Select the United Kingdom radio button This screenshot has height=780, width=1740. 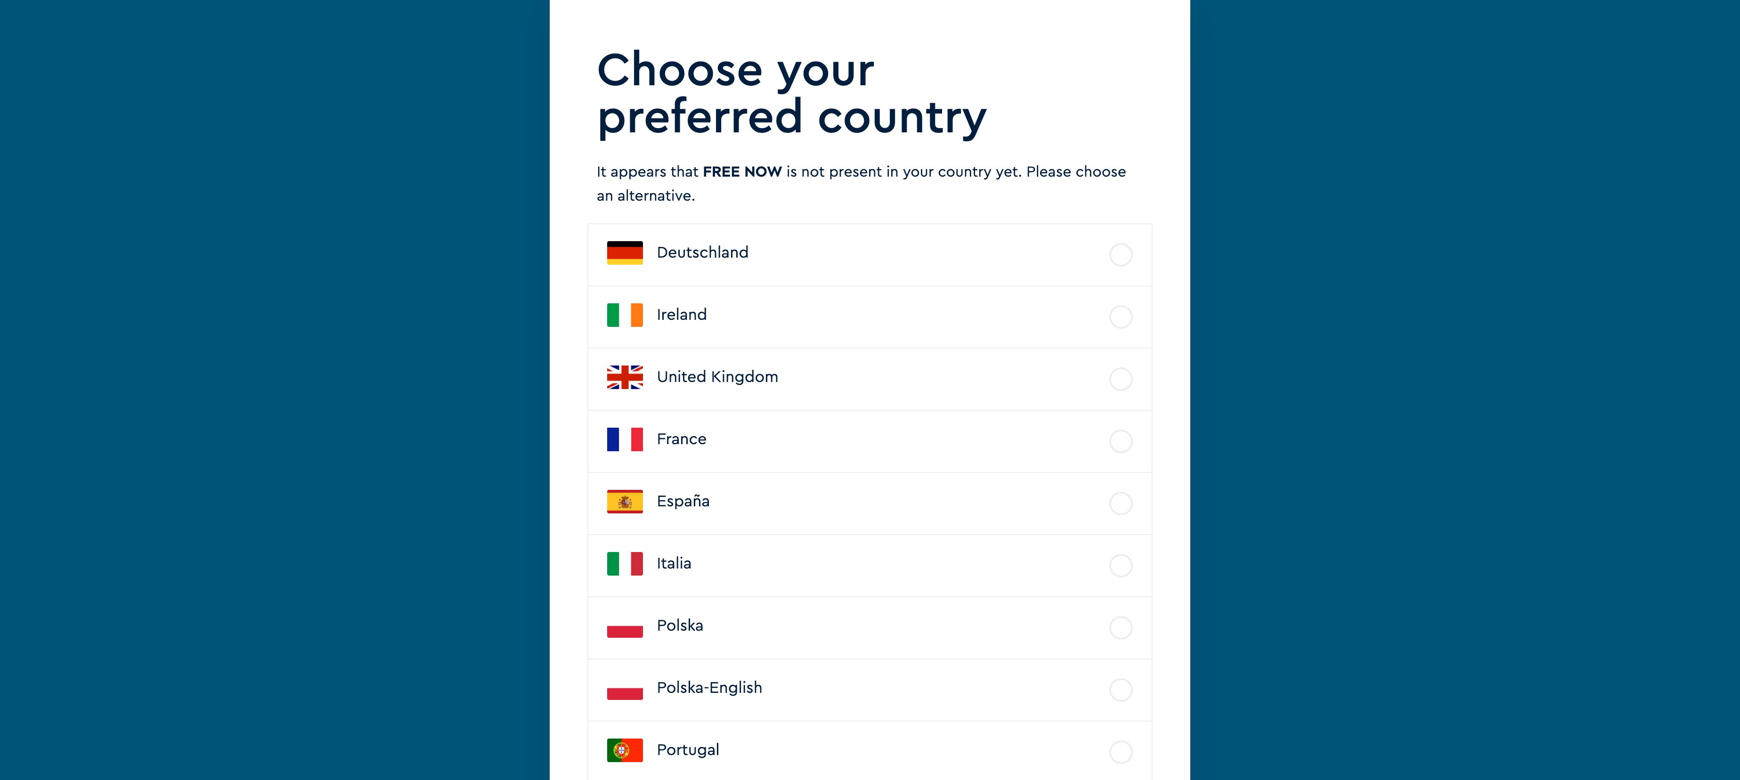tap(1121, 379)
